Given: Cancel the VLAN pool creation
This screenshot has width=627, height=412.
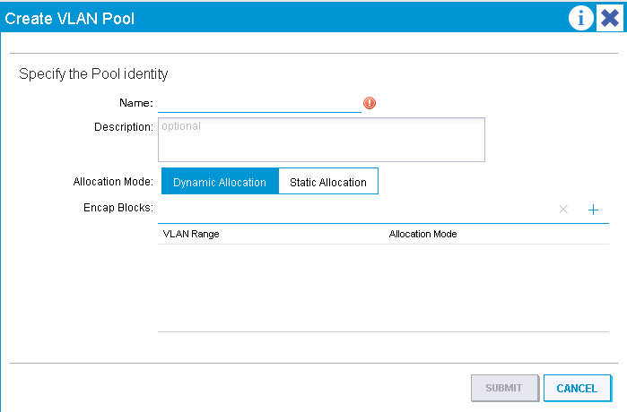Looking at the screenshot, I should [577, 388].
